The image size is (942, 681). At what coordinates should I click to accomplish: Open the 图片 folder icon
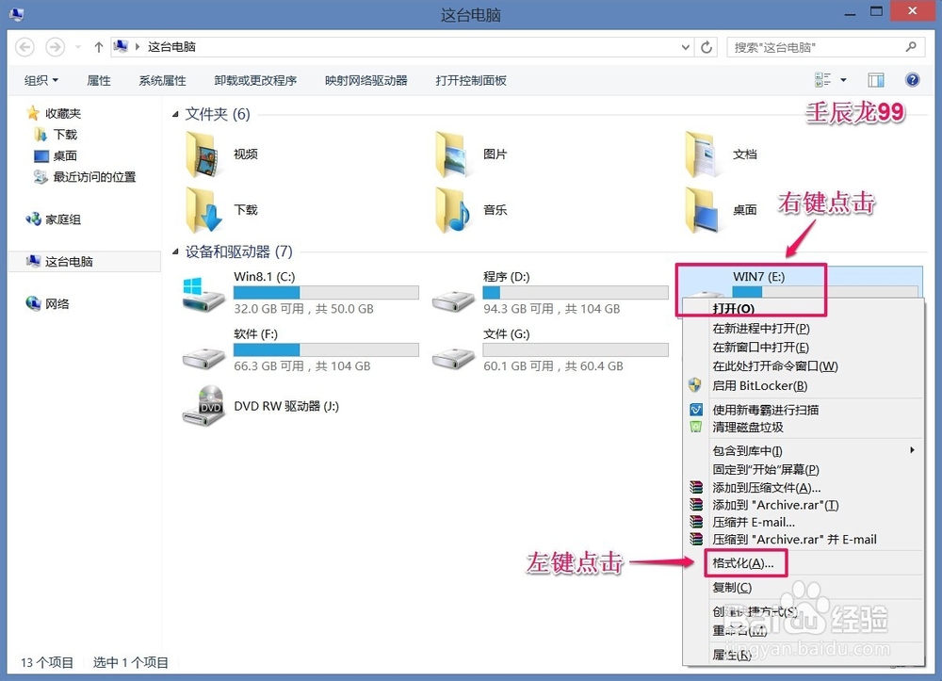click(x=453, y=154)
